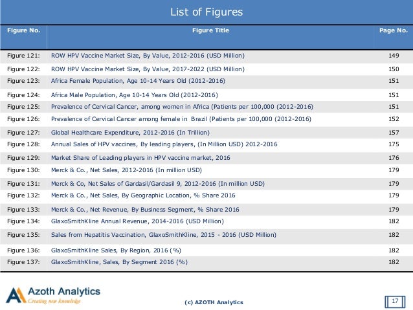
Task: Select Market Share of Leading players title
Action: pyautogui.click(x=140, y=158)
